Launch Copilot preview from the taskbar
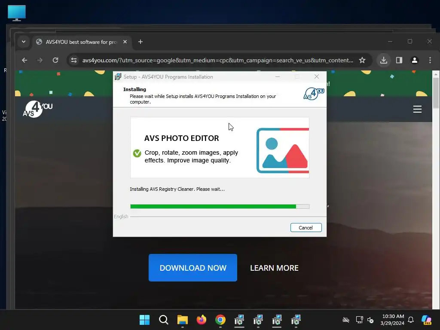This screenshot has width=440, height=330. click(427, 320)
